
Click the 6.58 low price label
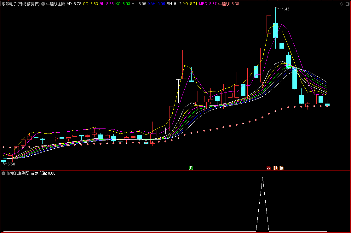point(11,164)
